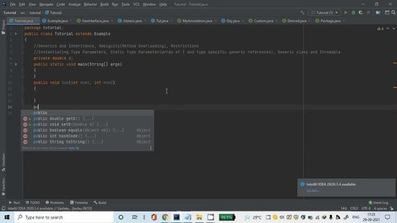Go to previous highlighted error arrow
The image size is (397, 223).
coord(388,28)
